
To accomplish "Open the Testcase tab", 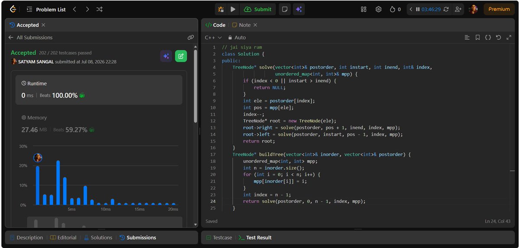I will (x=219, y=238).
